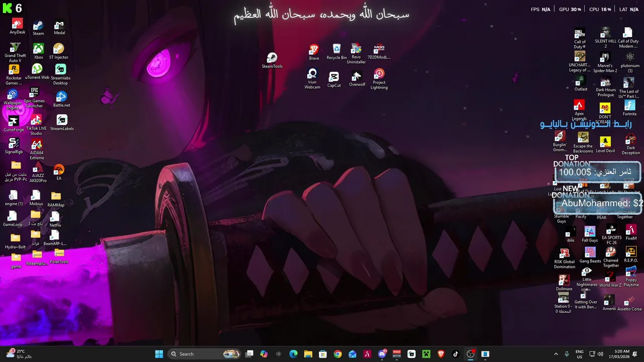Select the SteamTools desktop icon
The width and height of the screenshot is (644, 362).
click(272, 60)
